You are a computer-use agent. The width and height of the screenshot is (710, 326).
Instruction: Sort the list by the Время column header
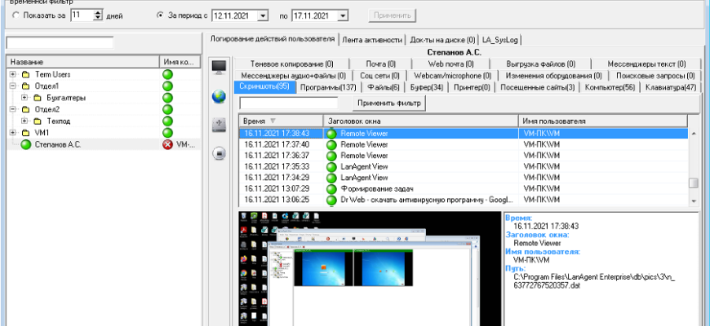[279, 121]
